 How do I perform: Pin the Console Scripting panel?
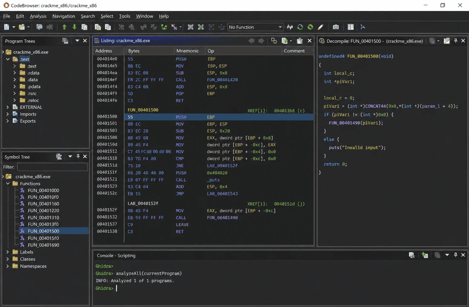(x=456, y=255)
